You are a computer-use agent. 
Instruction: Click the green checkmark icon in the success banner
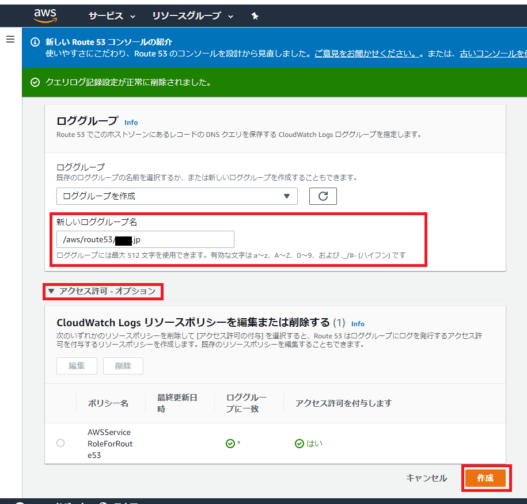[x=35, y=82]
